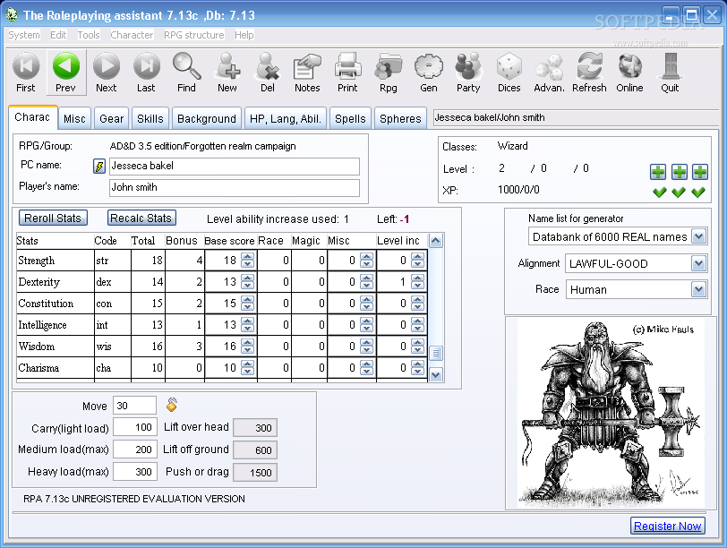The height and width of the screenshot is (548, 727).
Task: Go to the First character record
Action: point(26,73)
